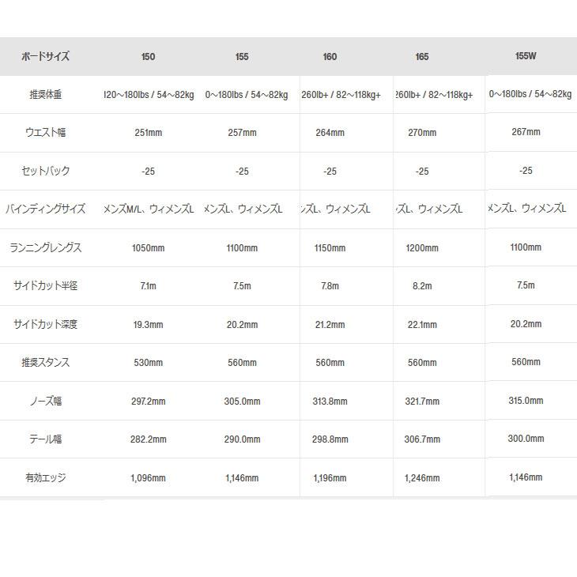The image size is (577, 577).
Task: Select the 260lb+ weight cell under 160
Action: (x=341, y=95)
